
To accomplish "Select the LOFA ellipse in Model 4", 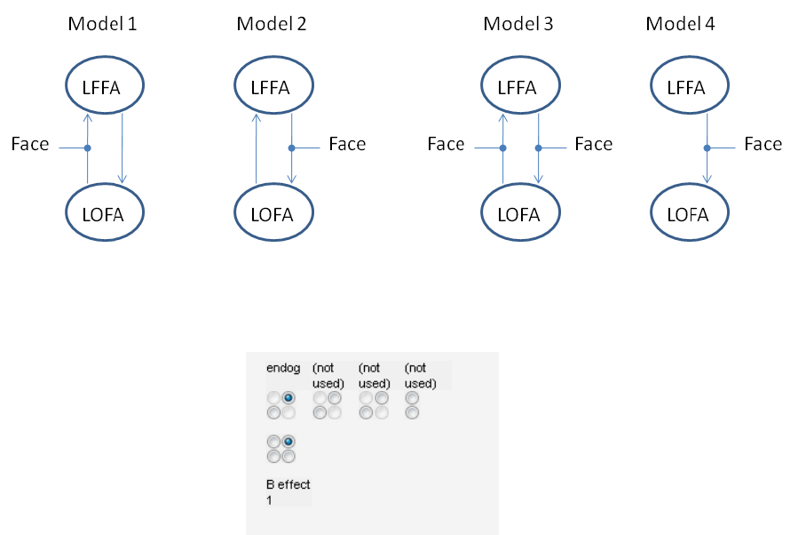I will point(691,213).
